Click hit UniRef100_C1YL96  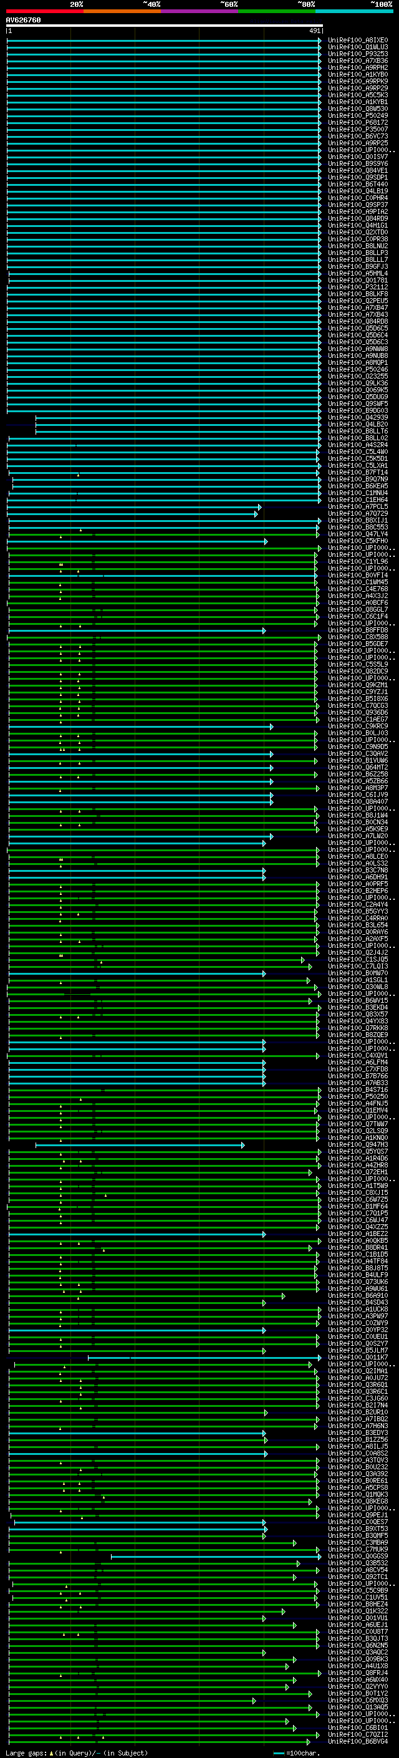pyautogui.click(x=357, y=562)
